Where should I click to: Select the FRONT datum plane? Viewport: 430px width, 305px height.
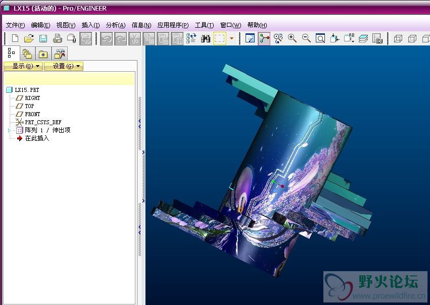32,114
